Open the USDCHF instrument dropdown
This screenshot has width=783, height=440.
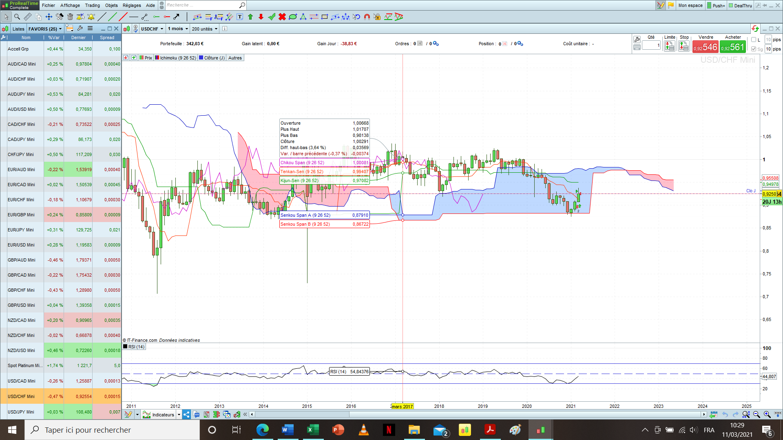(x=152, y=29)
